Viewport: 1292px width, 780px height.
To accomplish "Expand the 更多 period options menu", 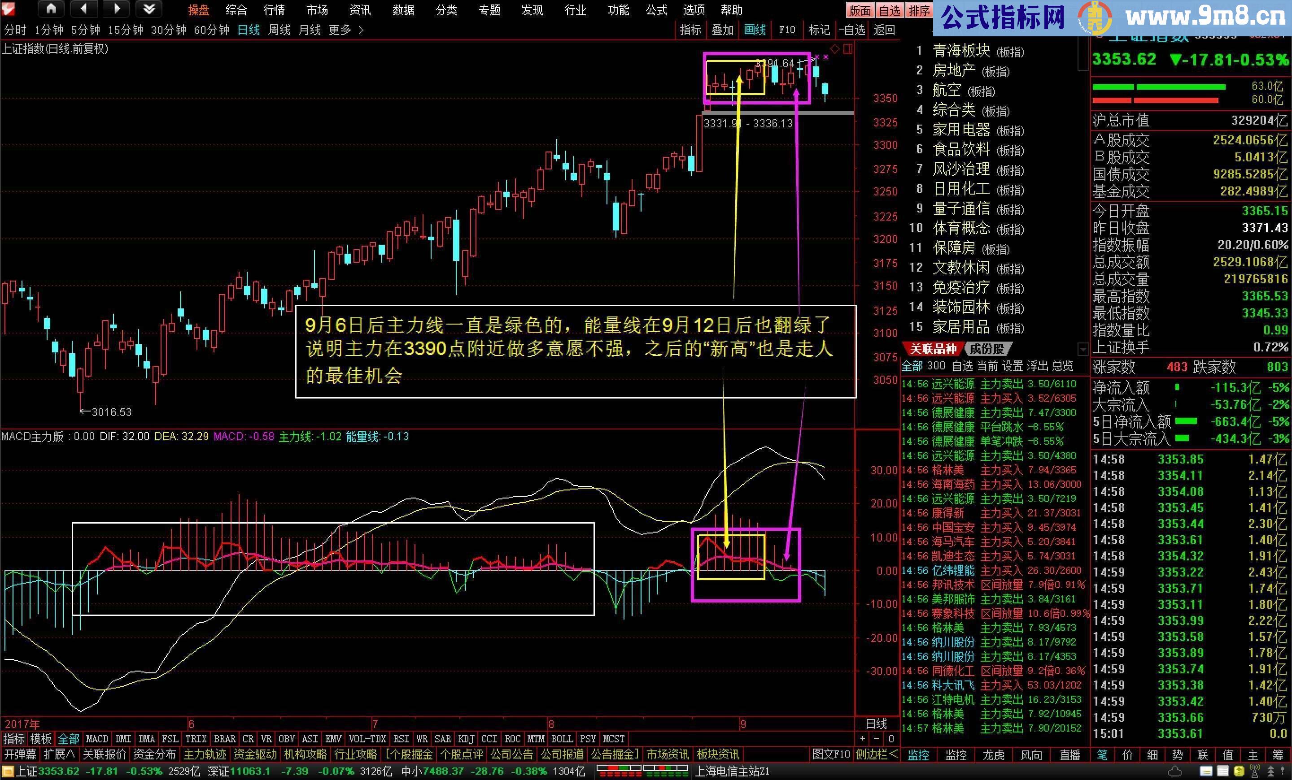I will coord(341,30).
